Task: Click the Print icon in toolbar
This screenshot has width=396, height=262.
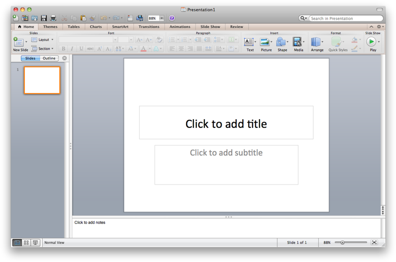Action: (53, 18)
